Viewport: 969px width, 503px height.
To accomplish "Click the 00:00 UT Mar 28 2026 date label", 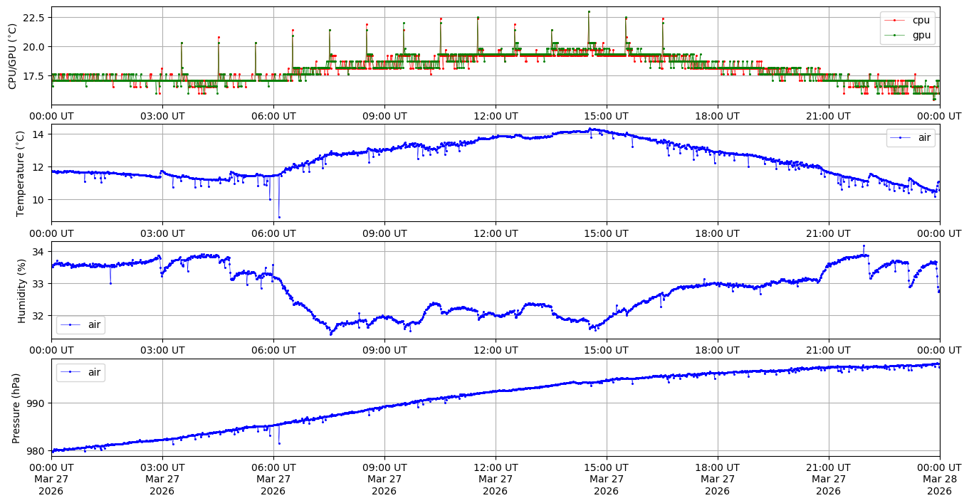I will click(x=939, y=479).
